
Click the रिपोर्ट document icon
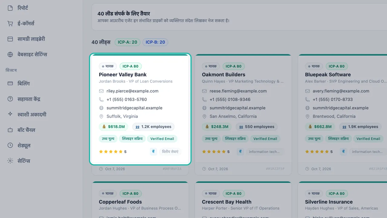pos(10,8)
